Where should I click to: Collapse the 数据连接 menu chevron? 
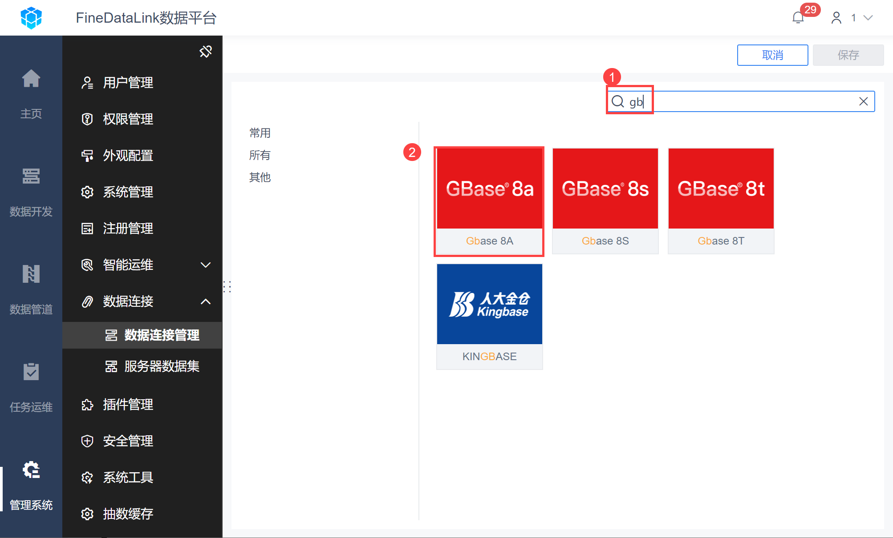(x=206, y=301)
